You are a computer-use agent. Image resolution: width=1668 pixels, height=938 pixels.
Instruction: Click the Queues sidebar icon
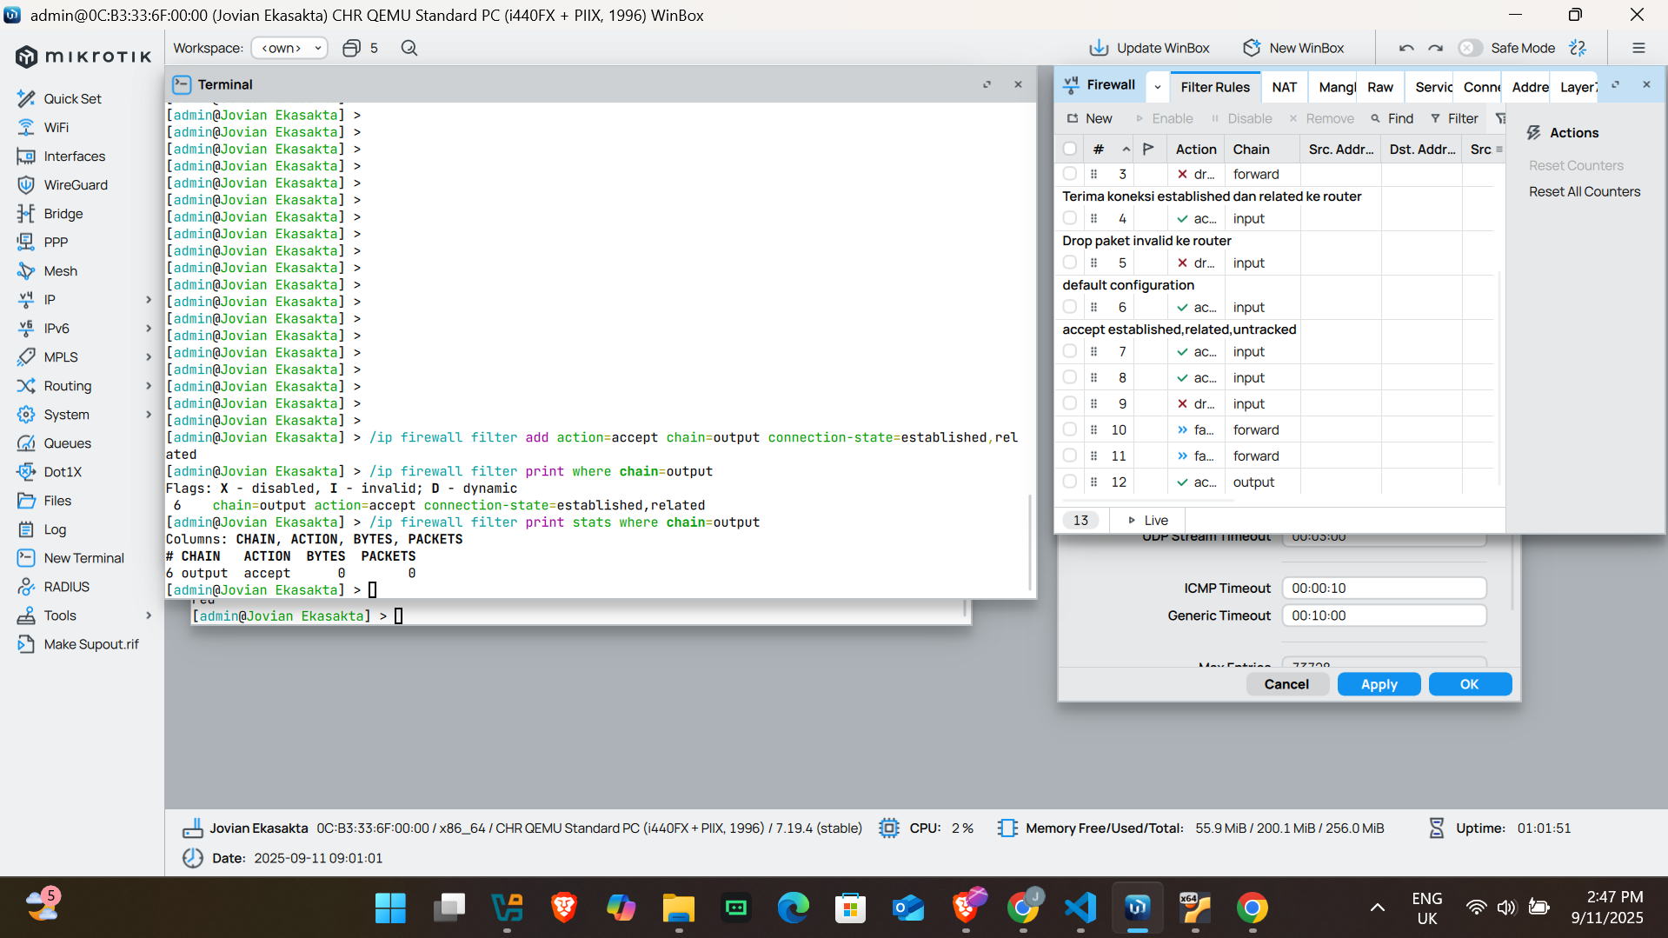(26, 443)
